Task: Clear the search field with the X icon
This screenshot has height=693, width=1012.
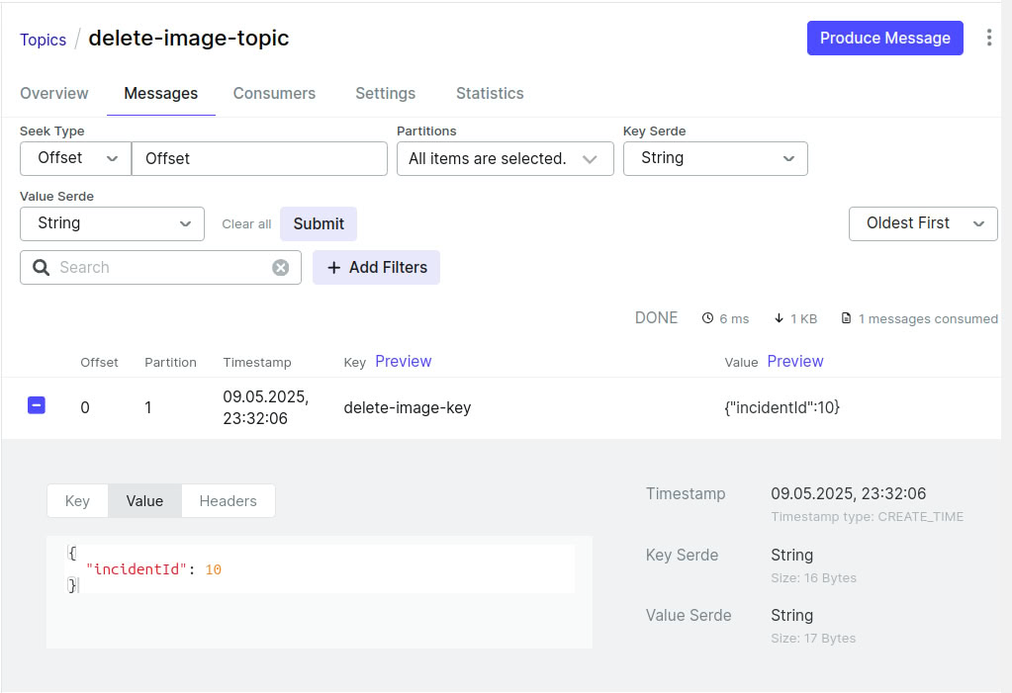Action: (281, 267)
